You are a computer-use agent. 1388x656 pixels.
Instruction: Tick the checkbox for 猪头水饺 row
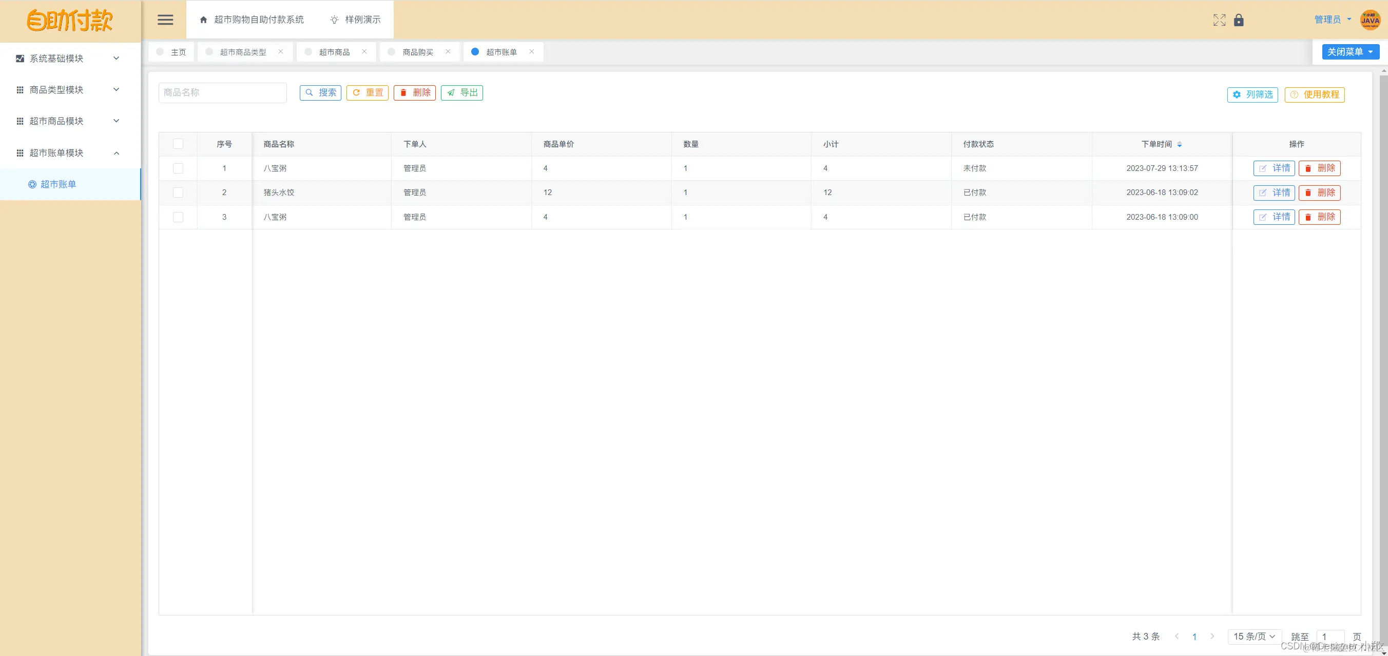178,192
